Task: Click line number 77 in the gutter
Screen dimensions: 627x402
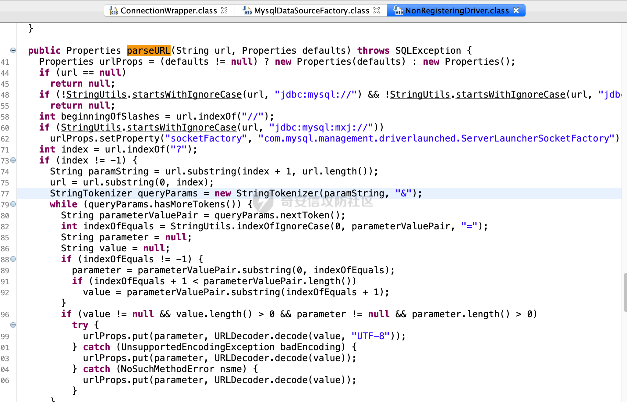Action: (5, 194)
